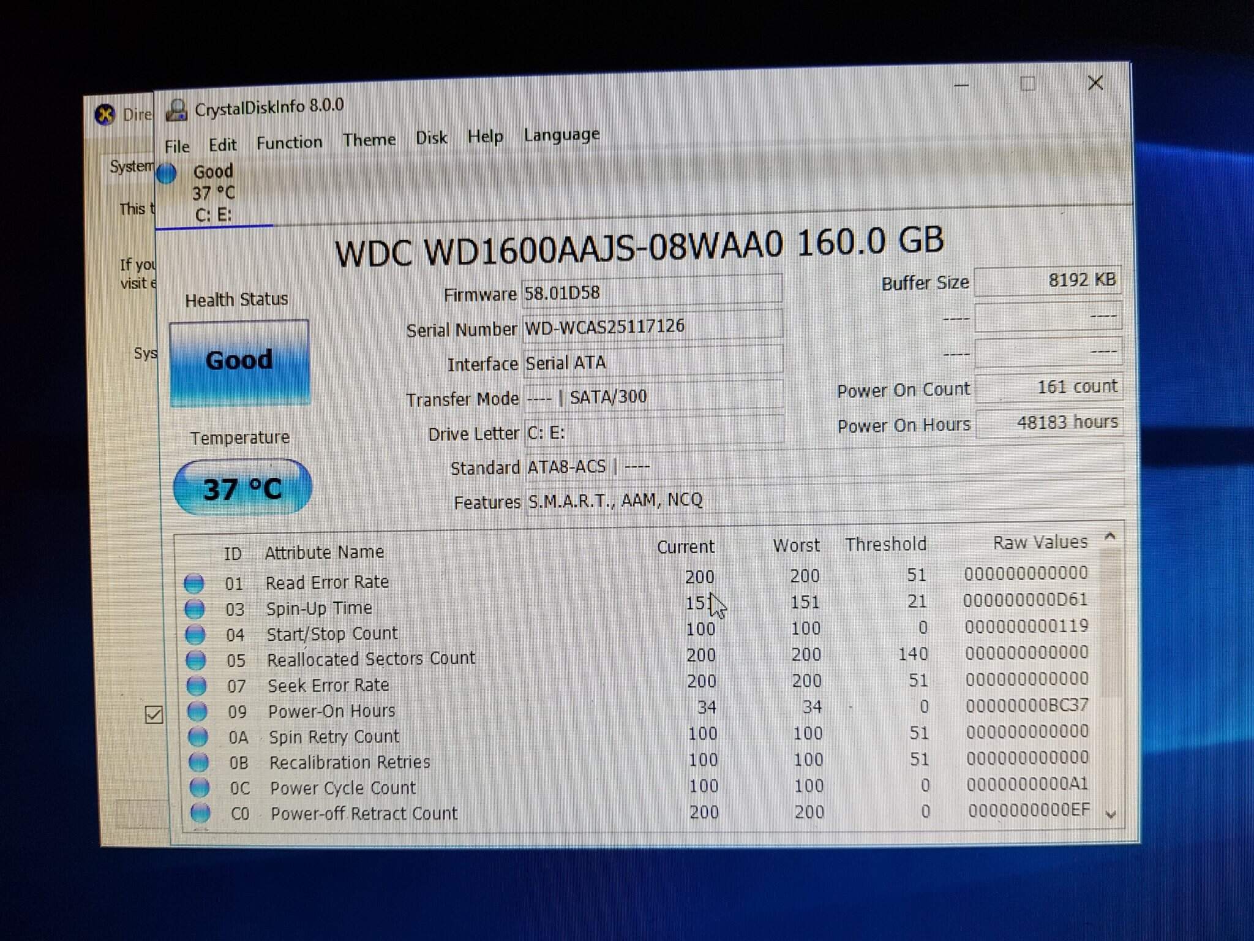Click the status icon for Power-On Hours
The height and width of the screenshot is (941, 1254).
click(x=197, y=711)
